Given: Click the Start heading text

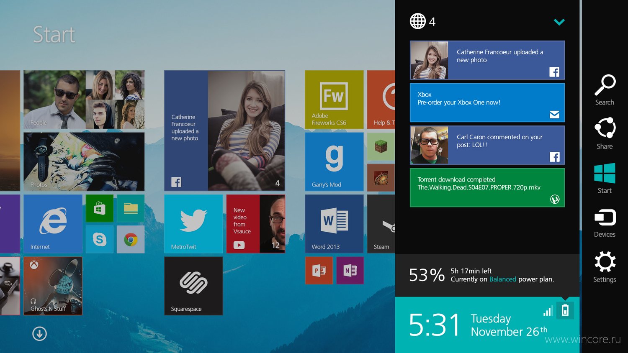Looking at the screenshot, I should tap(54, 34).
